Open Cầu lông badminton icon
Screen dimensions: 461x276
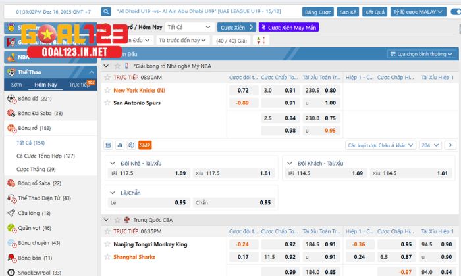coord(11,213)
